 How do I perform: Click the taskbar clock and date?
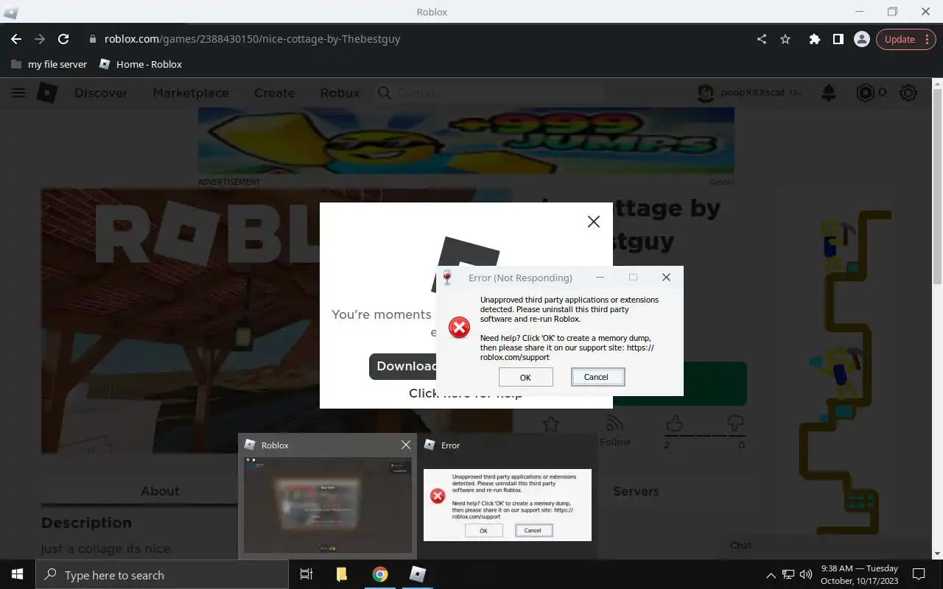[858, 574]
